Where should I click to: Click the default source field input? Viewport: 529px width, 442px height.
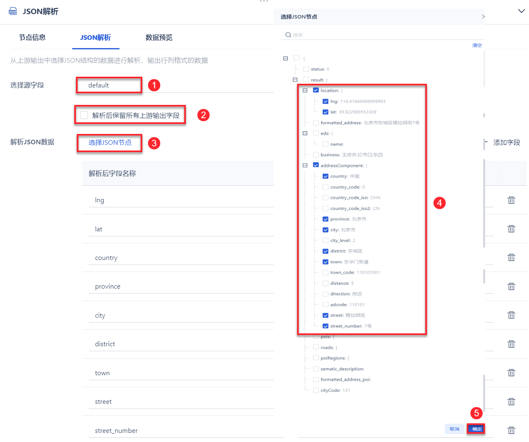point(109,85)
